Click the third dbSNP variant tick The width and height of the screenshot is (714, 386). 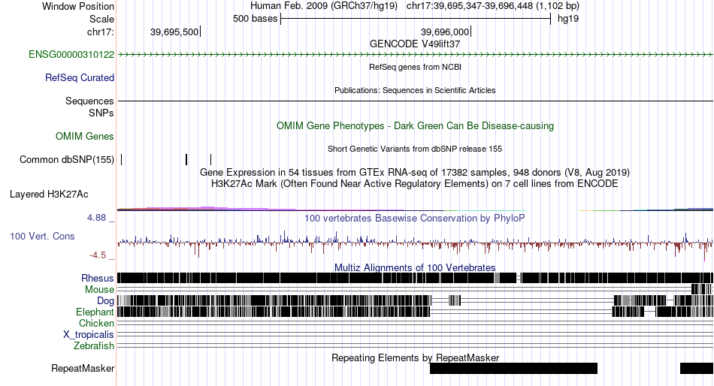click(x=211, y=159)
